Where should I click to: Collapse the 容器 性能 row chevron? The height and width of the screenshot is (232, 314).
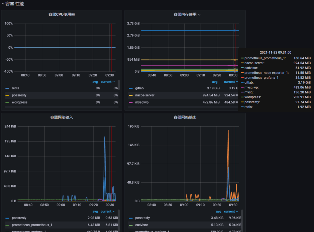(3, 4)
